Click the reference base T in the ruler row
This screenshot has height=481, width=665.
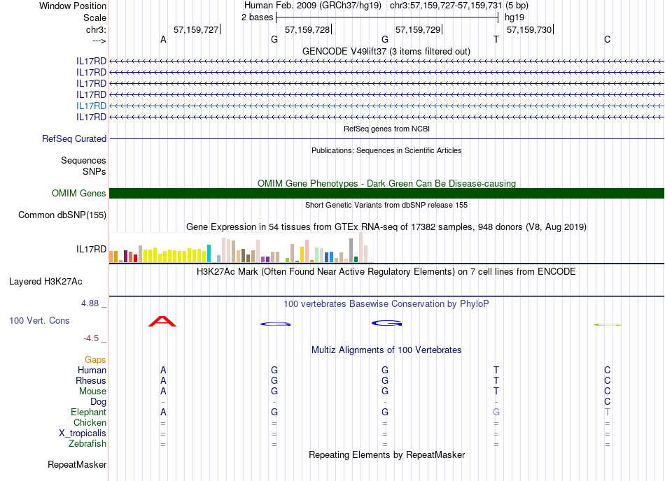point(496,39)
